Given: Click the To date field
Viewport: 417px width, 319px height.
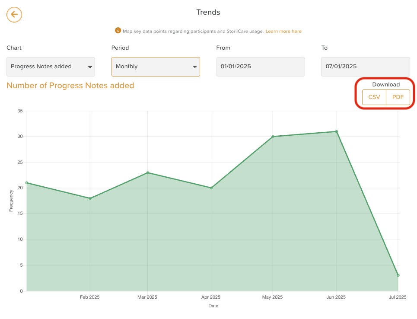Looking at the screenshot, I should (x=365, y=67).
